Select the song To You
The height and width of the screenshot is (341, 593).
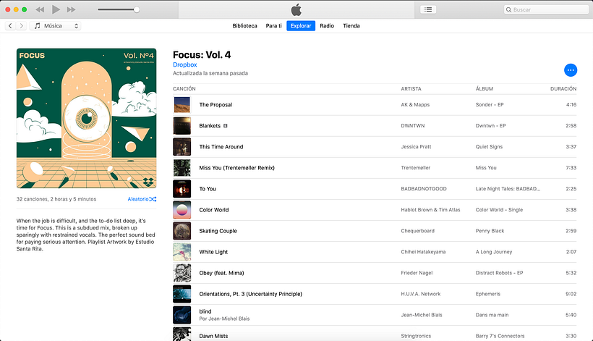208,189
